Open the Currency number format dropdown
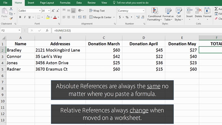The height and width of the screenshot is (125, 222). pyautogui.click(x=143, y=11)
